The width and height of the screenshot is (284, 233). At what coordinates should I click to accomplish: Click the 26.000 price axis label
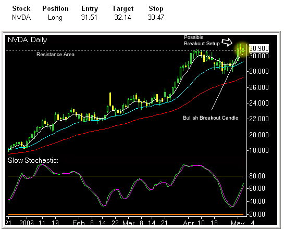point(259,87)
